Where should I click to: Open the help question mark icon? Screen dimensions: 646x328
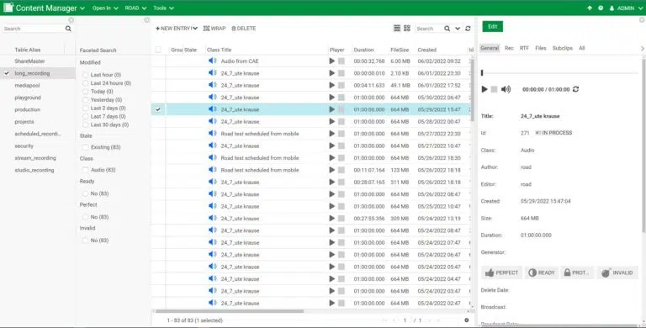point(601,8)
